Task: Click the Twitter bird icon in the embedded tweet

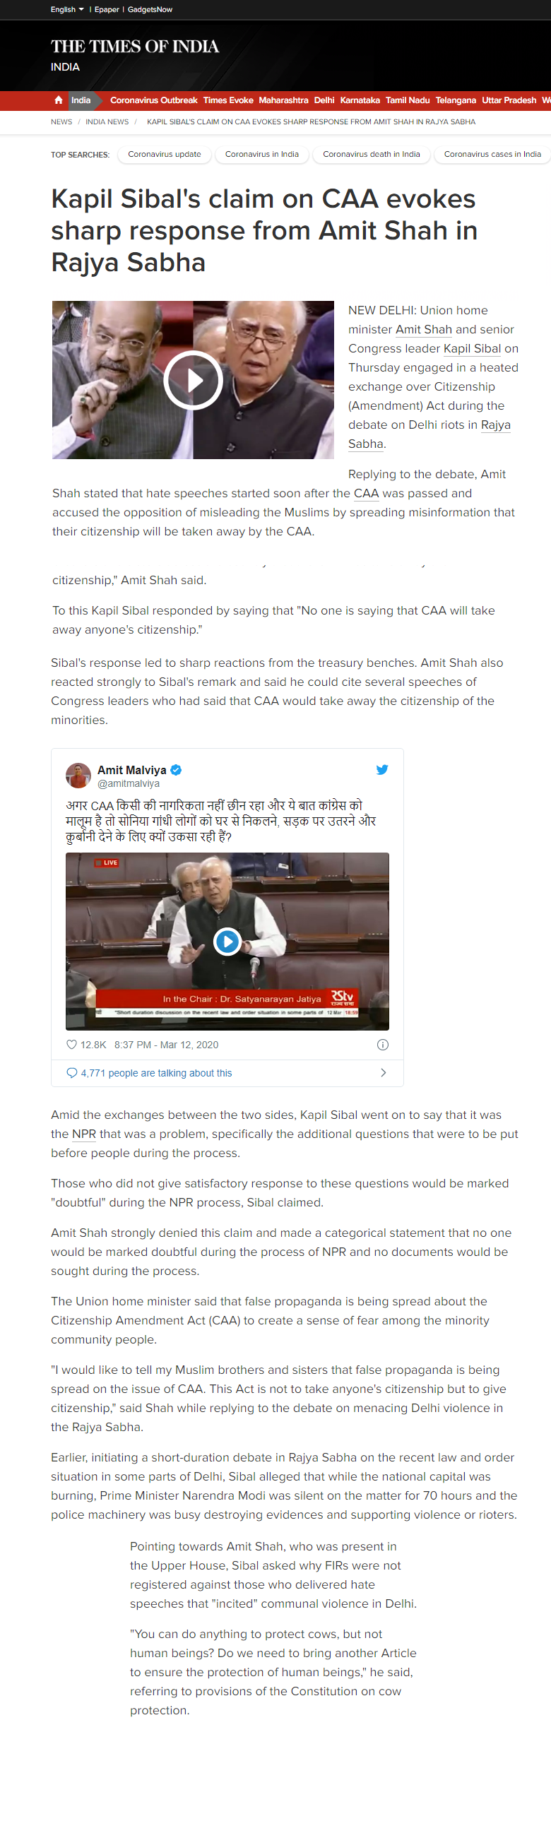Action: pyautogui.click(x=382, y=770)
